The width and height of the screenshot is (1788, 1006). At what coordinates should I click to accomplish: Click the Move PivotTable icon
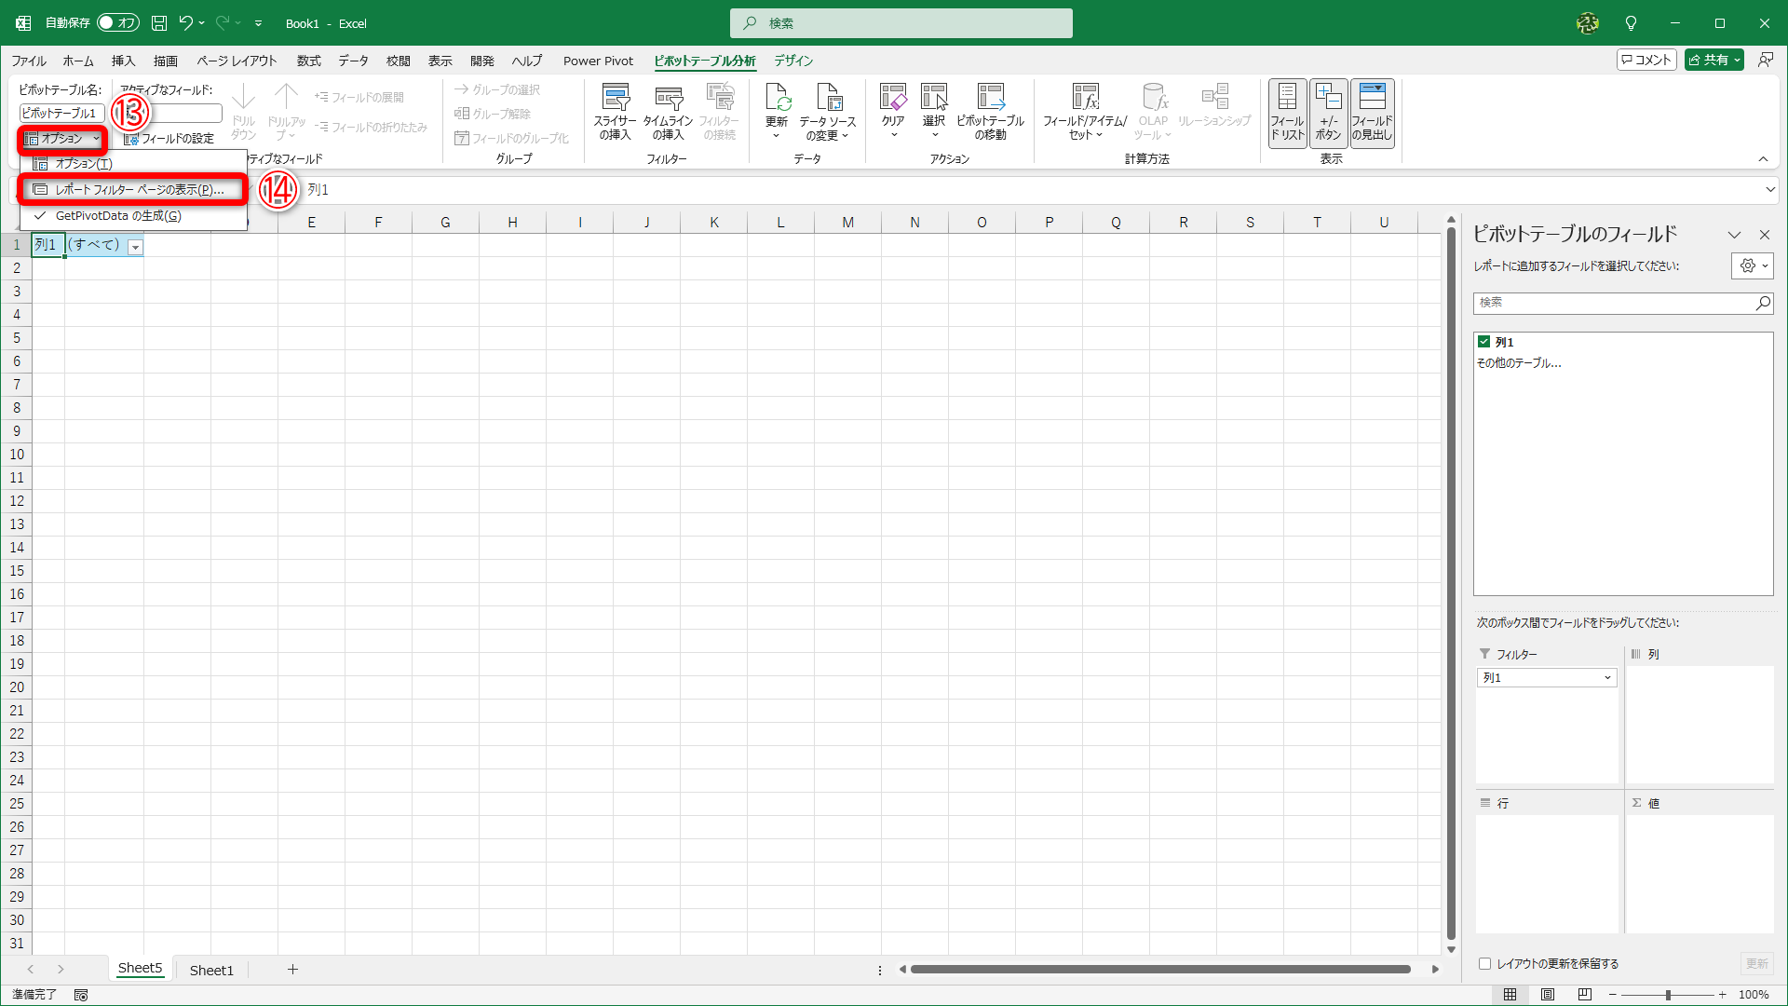pyautogui.click(x=990, y=98)
